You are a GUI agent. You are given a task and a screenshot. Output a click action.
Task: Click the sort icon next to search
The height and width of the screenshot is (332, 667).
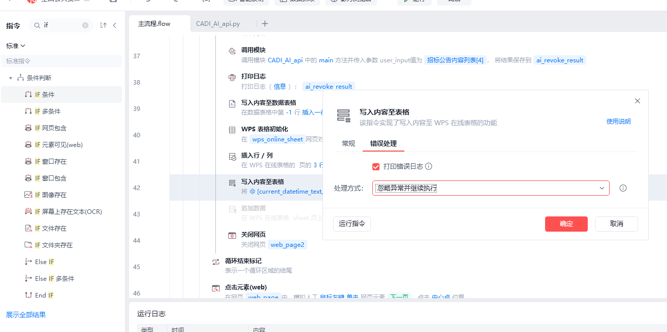103,25
